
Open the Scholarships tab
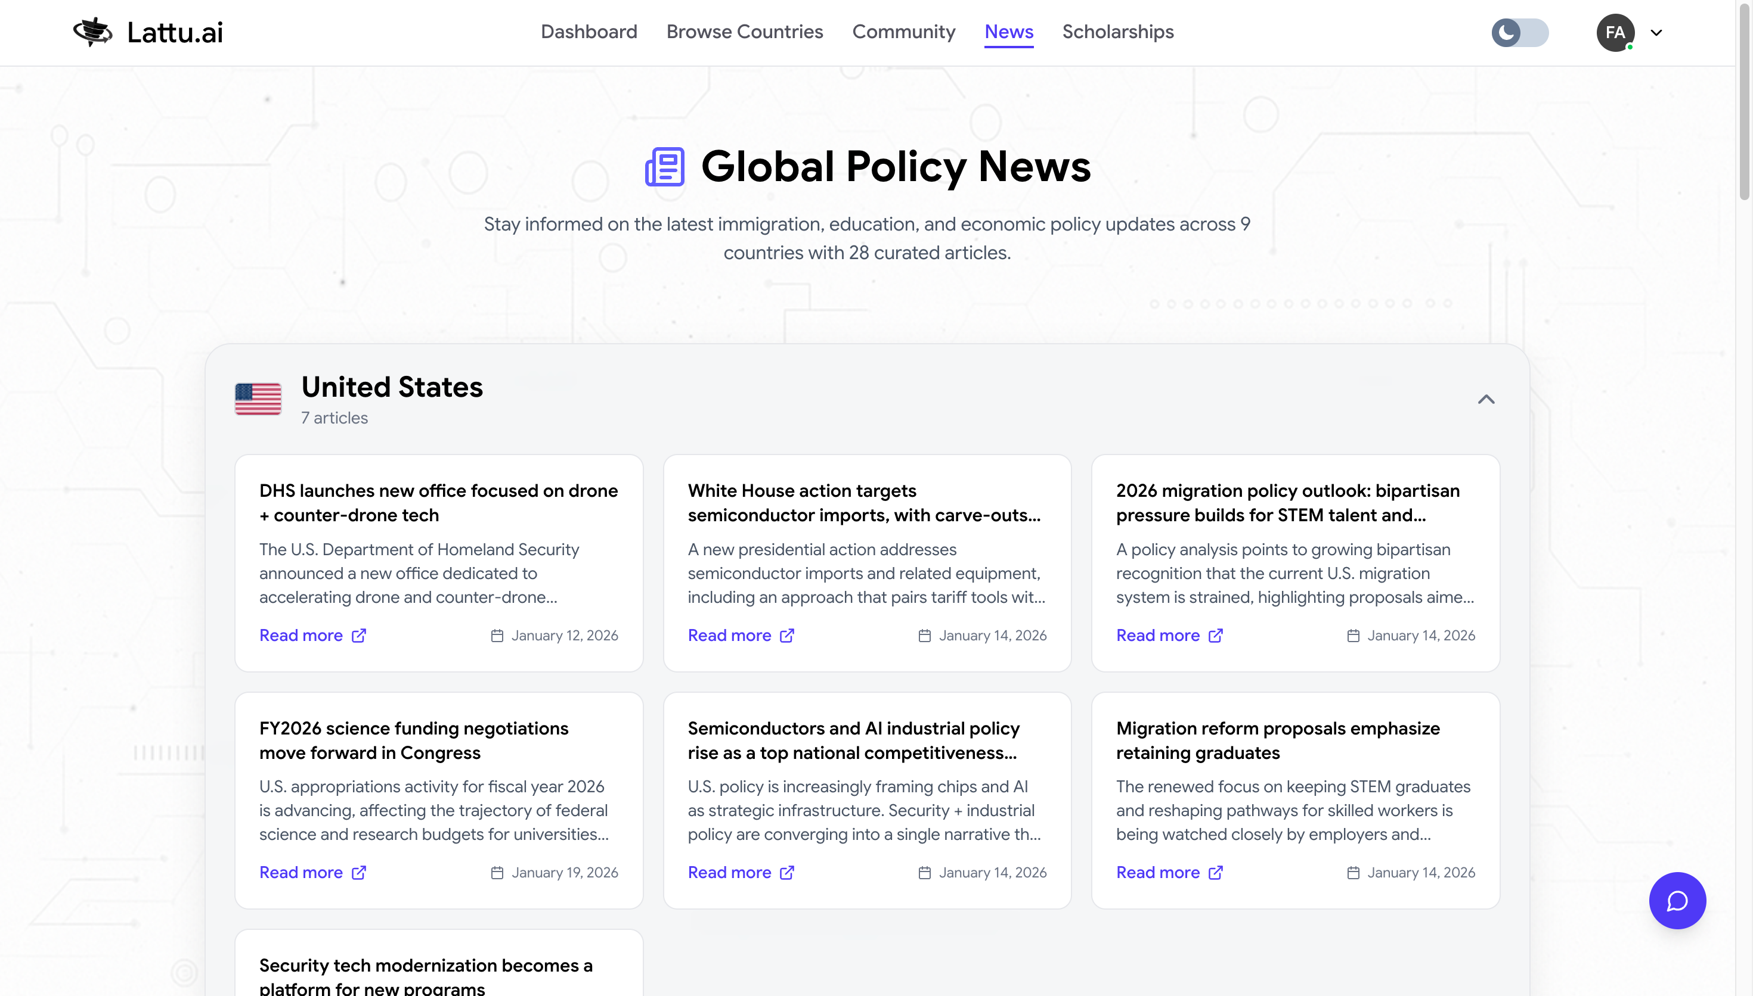pyautogui.click(x=1117, y=32)
